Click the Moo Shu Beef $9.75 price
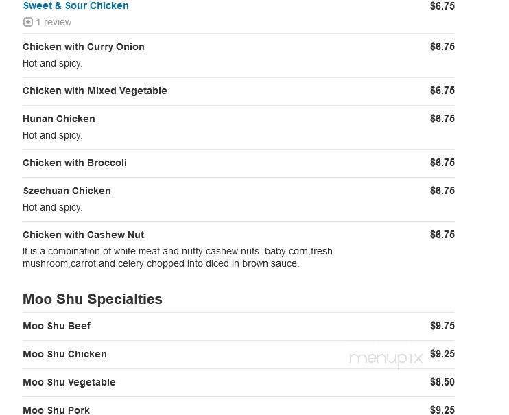Image resolution: width=509 pixels, height=415 pixels. [x=442, y=326]
